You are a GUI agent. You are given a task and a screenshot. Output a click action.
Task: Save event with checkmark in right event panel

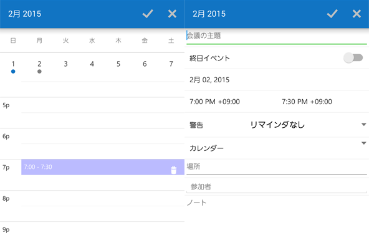click(x=332, y=14)
